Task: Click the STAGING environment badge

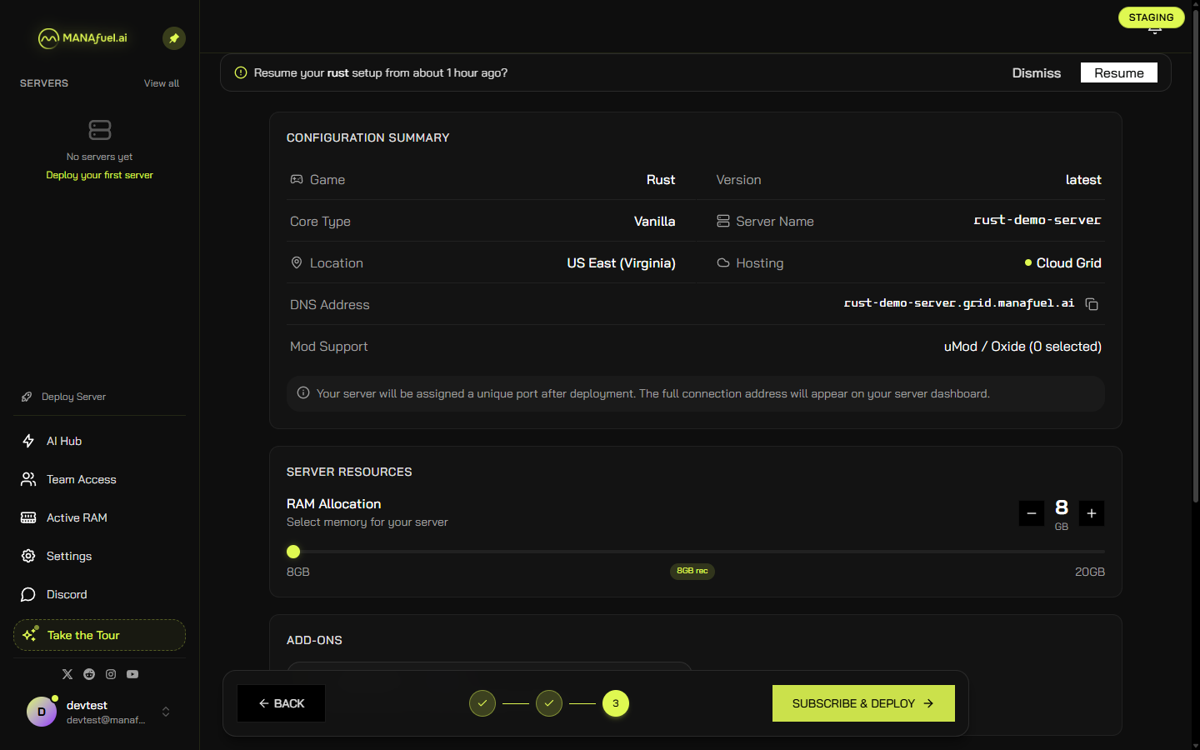Action: pos(1151,17)
